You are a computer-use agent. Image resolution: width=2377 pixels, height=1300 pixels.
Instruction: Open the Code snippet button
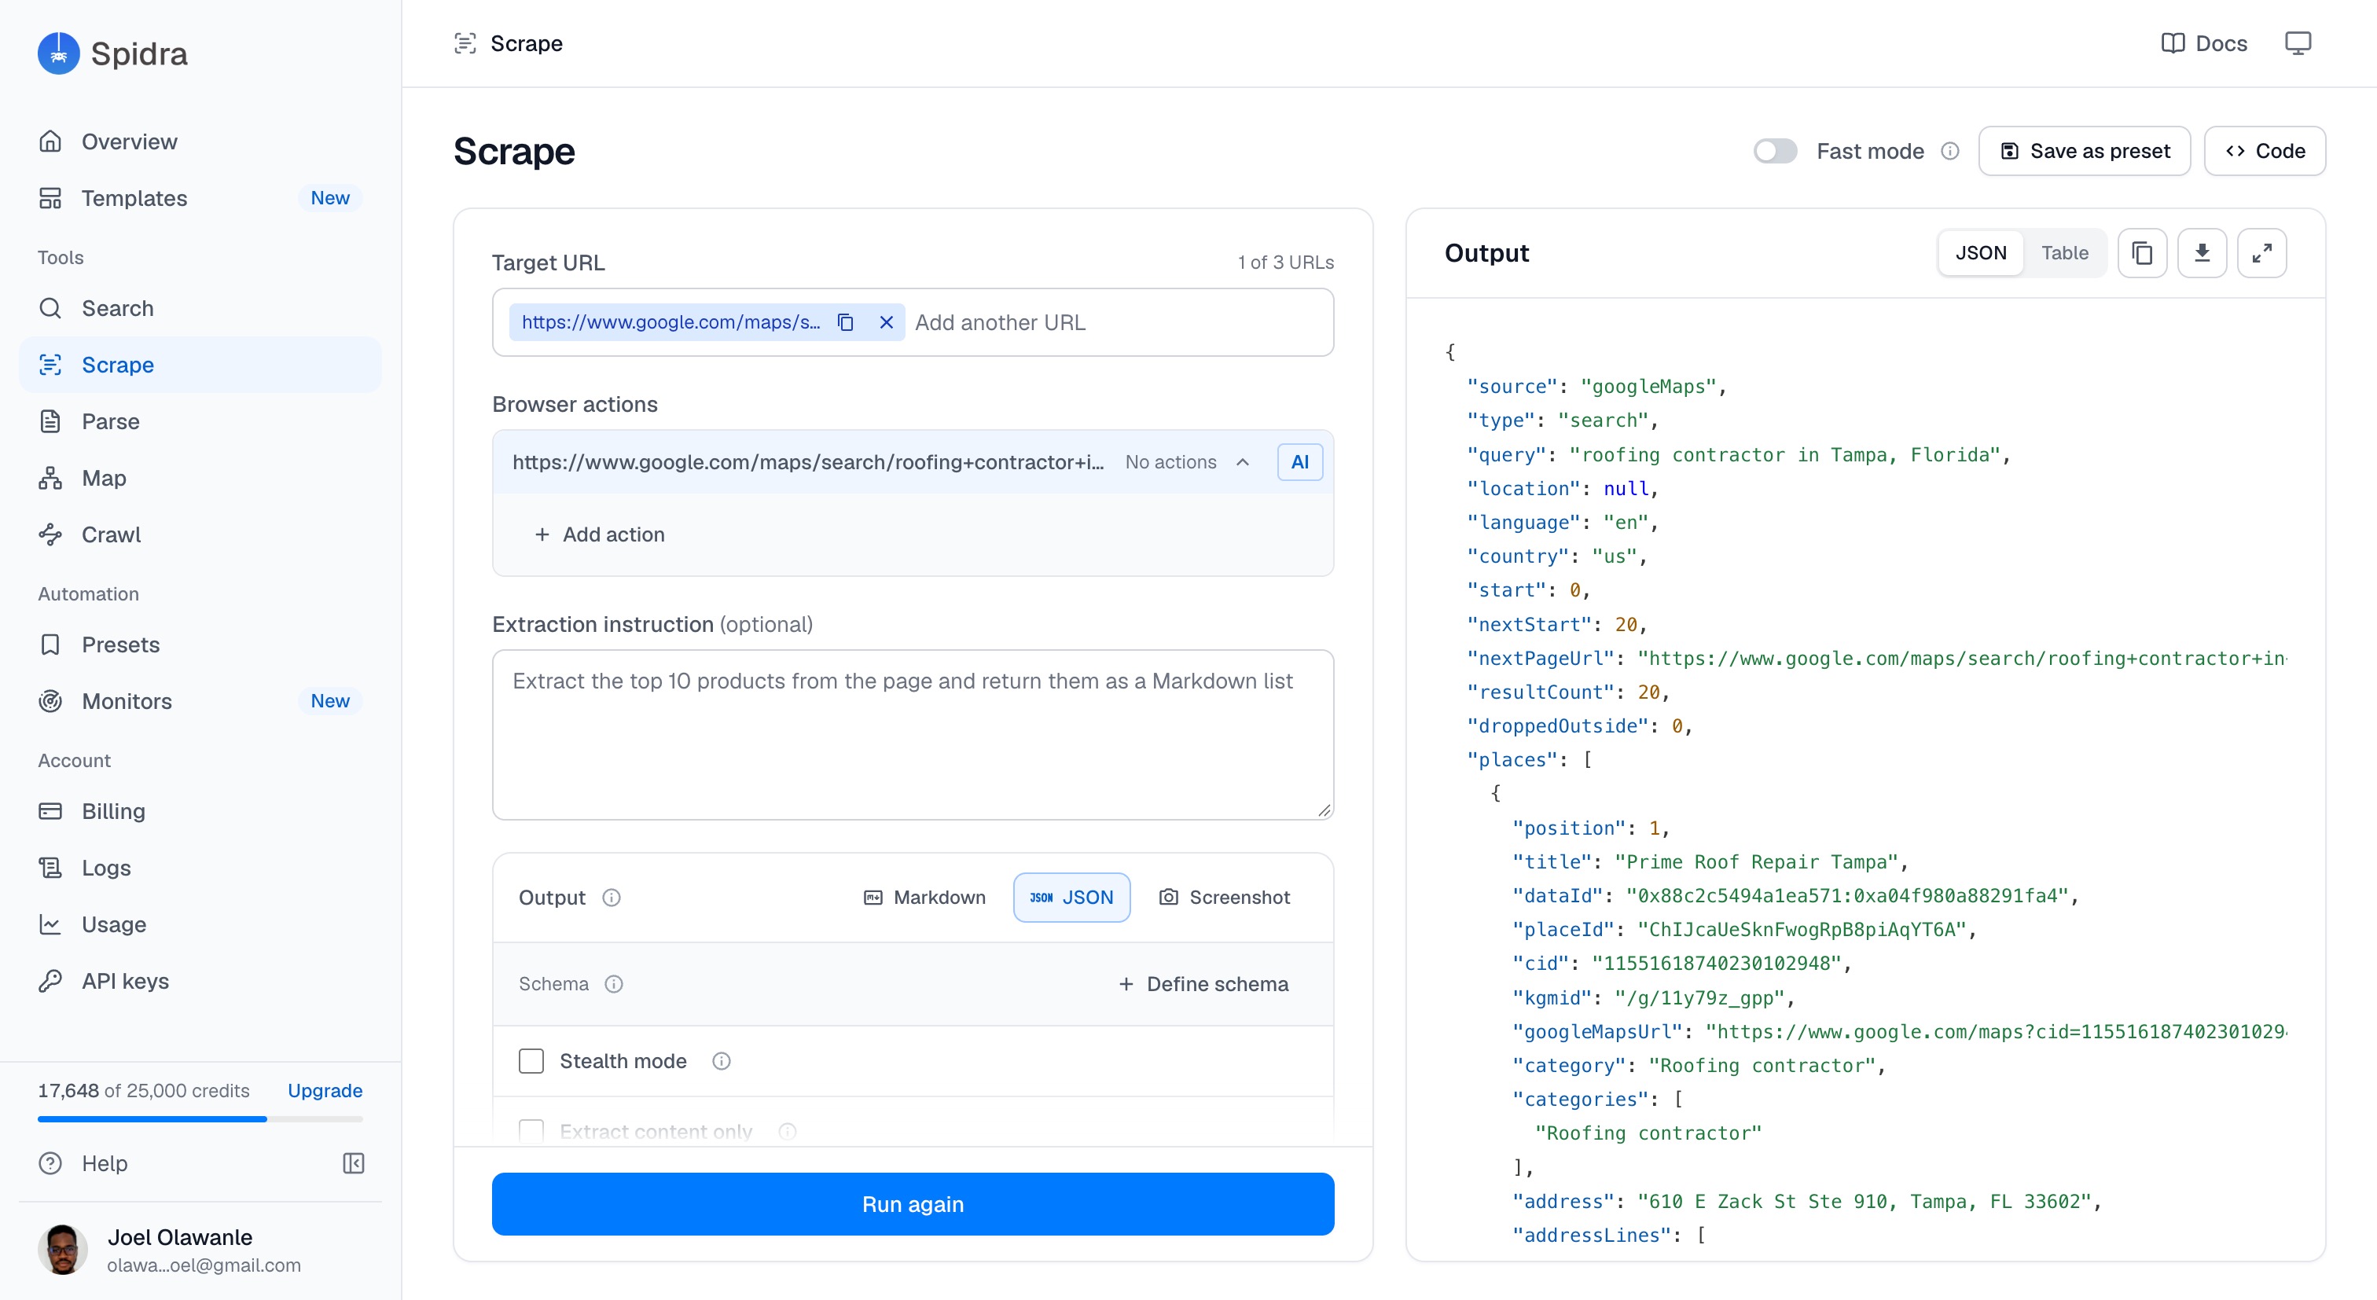point(2265,152)
